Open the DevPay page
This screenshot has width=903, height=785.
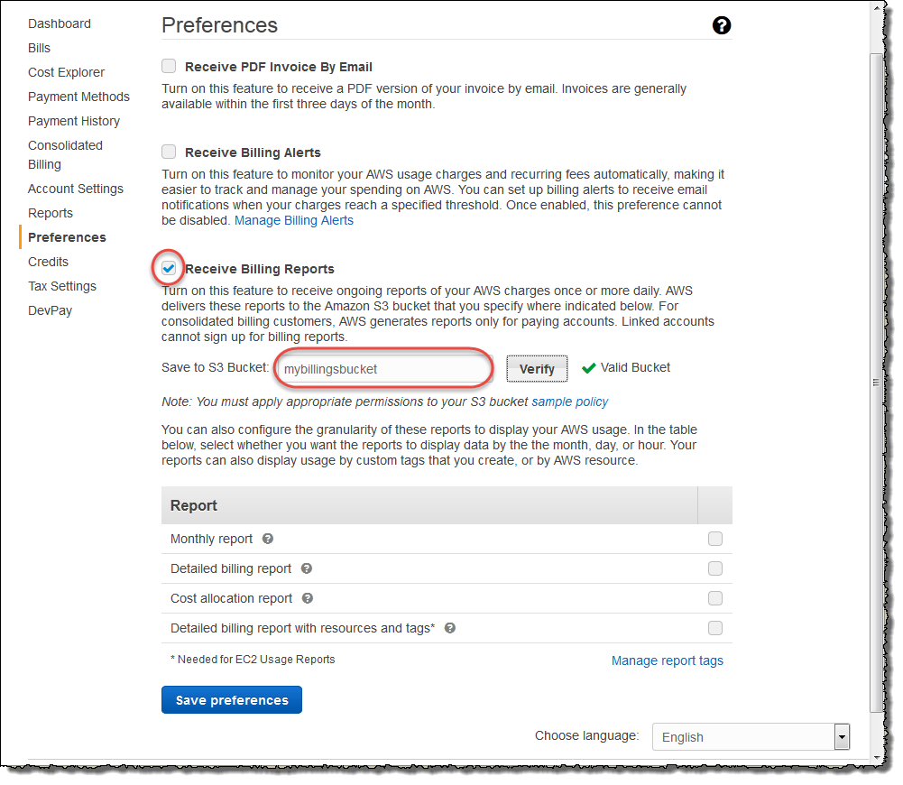pyautogui.click(x=50, y=309)
